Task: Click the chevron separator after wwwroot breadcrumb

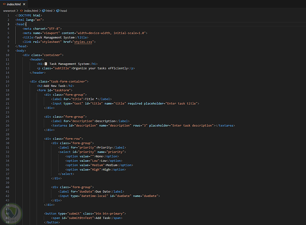Action: pyautogui.click(x=17, y=11)
